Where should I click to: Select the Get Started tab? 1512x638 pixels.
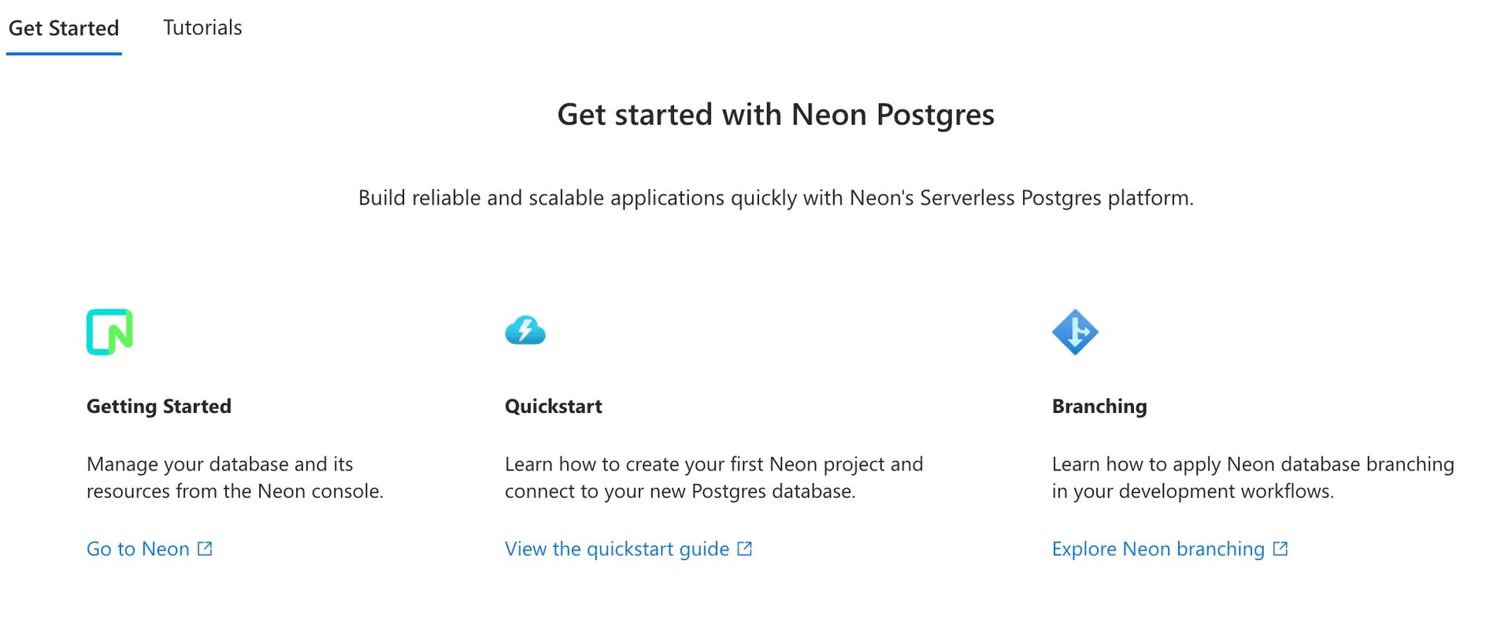(x=64, y=27)
